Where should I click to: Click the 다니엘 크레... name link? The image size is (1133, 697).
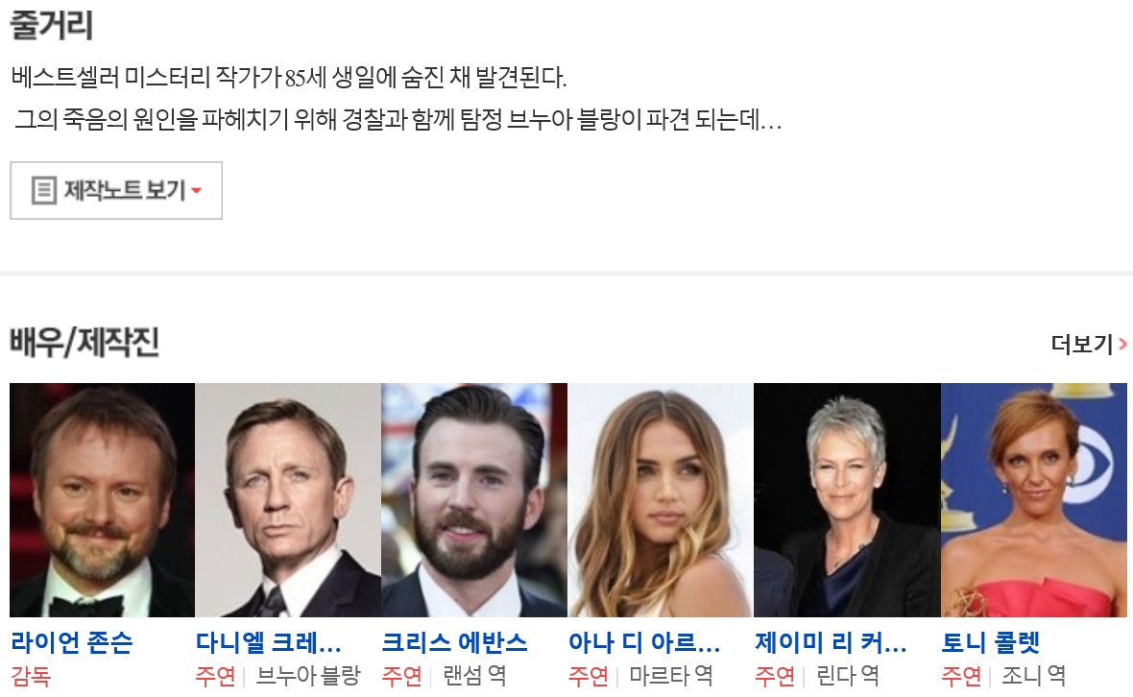269,642
